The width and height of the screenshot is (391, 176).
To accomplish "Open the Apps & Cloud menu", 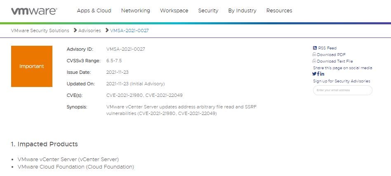I will (x=94, y=10).
